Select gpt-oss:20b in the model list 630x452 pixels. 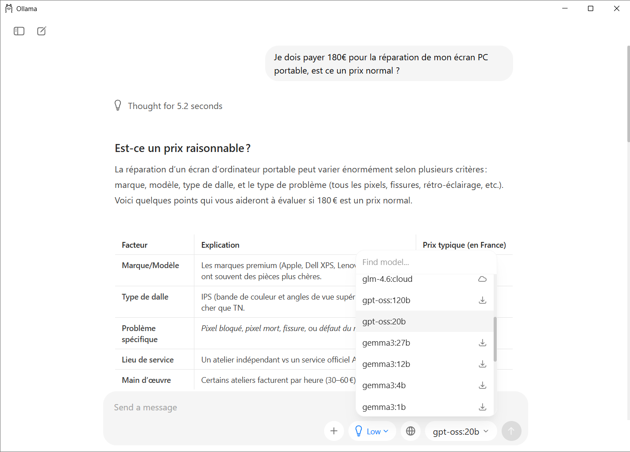pyautogui.click(x=384, y=321)
